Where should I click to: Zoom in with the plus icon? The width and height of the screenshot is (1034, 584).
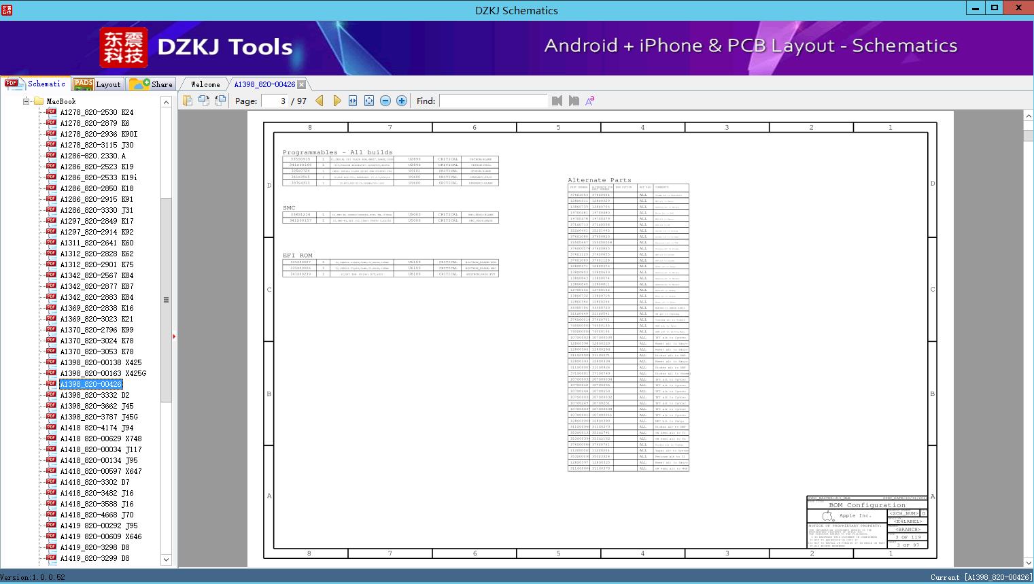pyautogui.click(x=402, y=101)
